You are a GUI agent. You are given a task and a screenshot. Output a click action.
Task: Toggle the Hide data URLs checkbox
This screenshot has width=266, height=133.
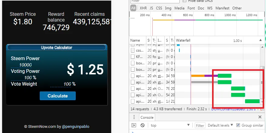(184, 1)
